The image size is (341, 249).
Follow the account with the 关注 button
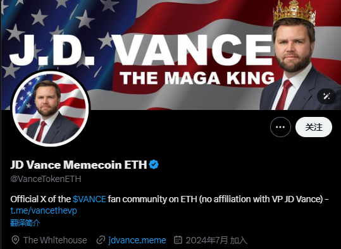[314, 127]
